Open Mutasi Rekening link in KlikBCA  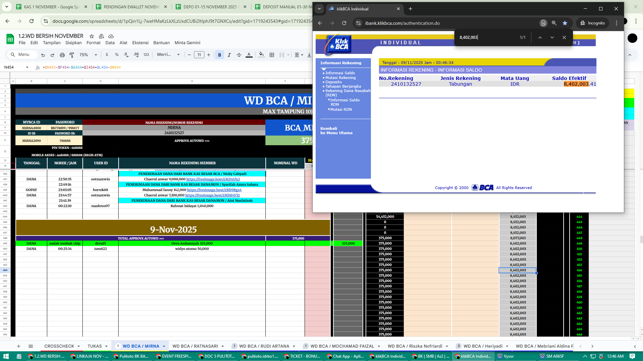tap(340, 78)
